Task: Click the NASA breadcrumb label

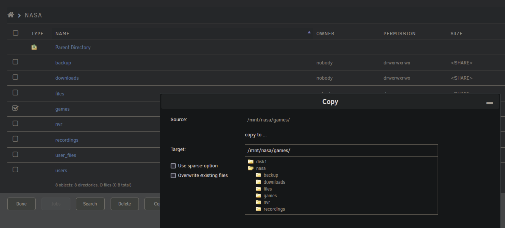Action: (33, 15)
